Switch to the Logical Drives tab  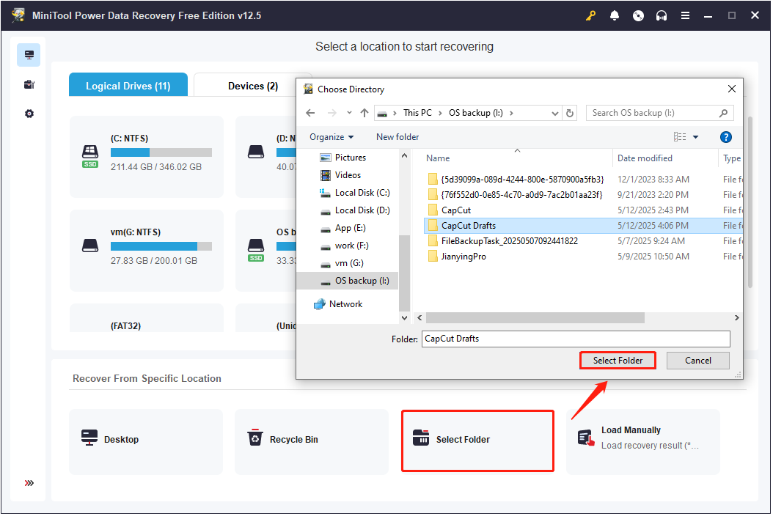coord(128,86)
